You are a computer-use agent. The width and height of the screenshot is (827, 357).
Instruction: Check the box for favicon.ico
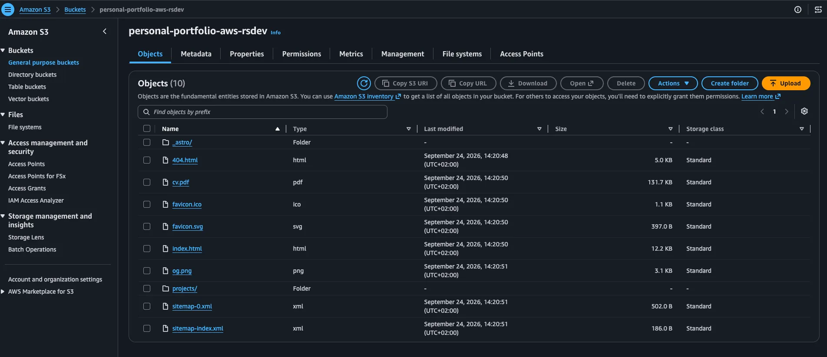[x=147, y=204]
